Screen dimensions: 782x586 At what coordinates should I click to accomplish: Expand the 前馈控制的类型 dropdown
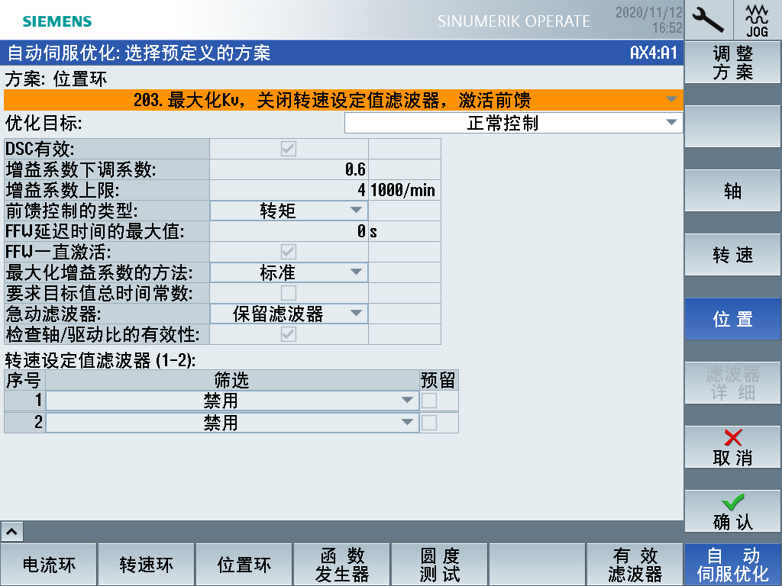(x=289, y=211)
